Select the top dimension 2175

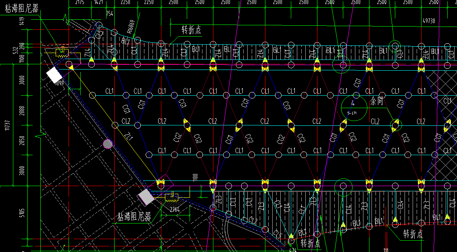click(x=79, y=2)
